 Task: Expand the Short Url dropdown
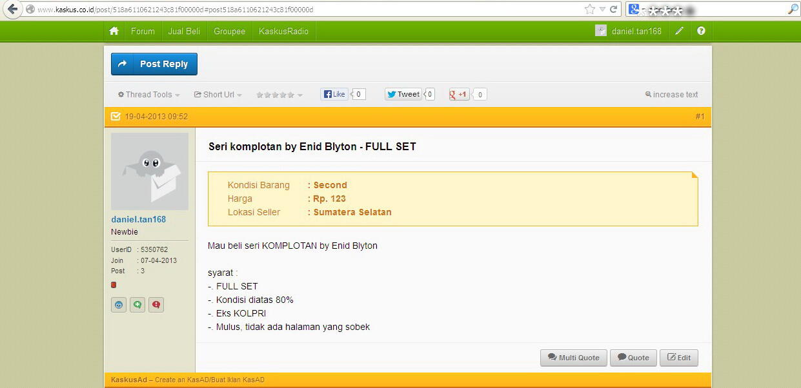[x=218, y=95]
